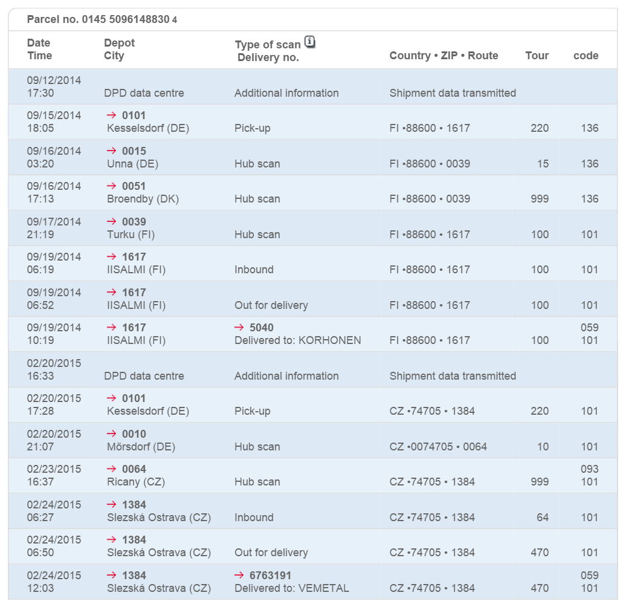This screenshot has height=607, width=626.
Task: Click the red arrow before delivery number 5040
Action: coord(239,328)
